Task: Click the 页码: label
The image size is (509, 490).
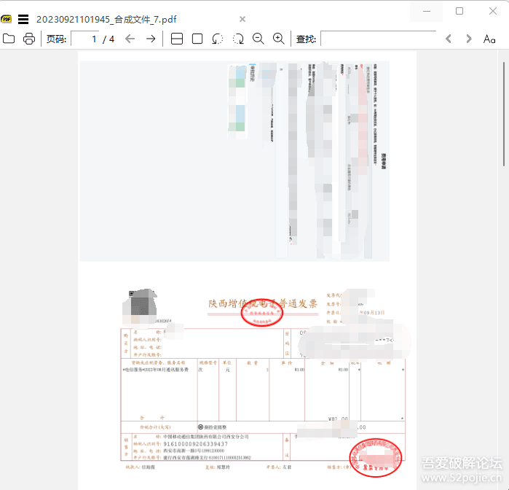Action: tap(56, 39)
